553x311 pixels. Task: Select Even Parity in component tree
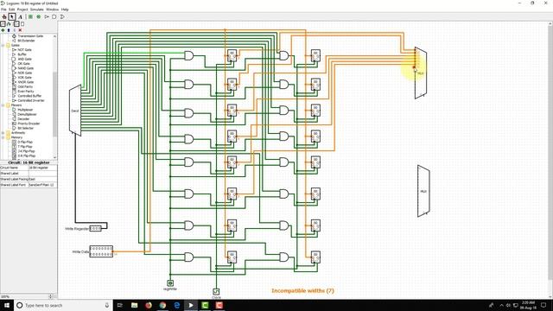pyautogui.click(x=25, y=91)
